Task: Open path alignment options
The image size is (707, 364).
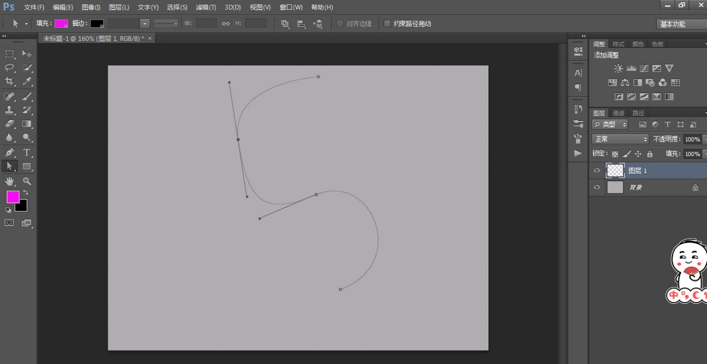Action: point(302,23)
